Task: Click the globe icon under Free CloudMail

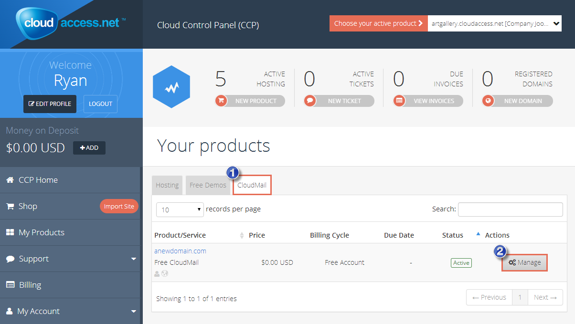Action: (165, 273)
